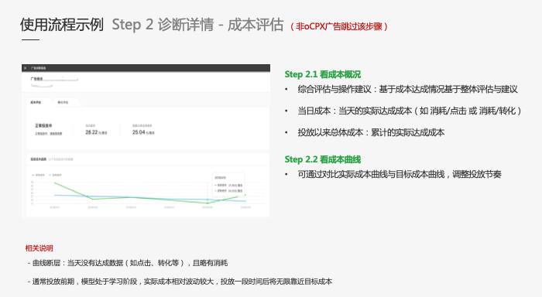The width and height of the screenshot is (542, 297).
Task: Click the Step 2 诊断详情 - 成本评估 subtitle
Action: pos(197,25)
